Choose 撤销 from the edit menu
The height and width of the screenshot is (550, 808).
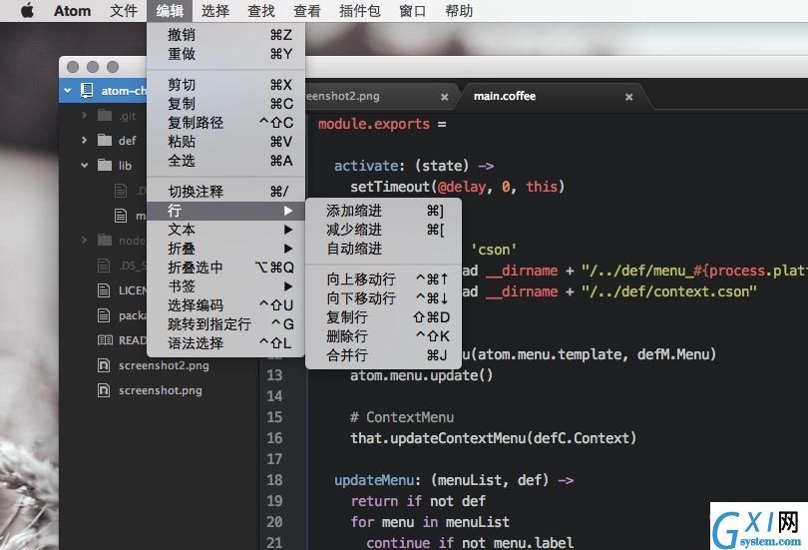coord(225,35)
